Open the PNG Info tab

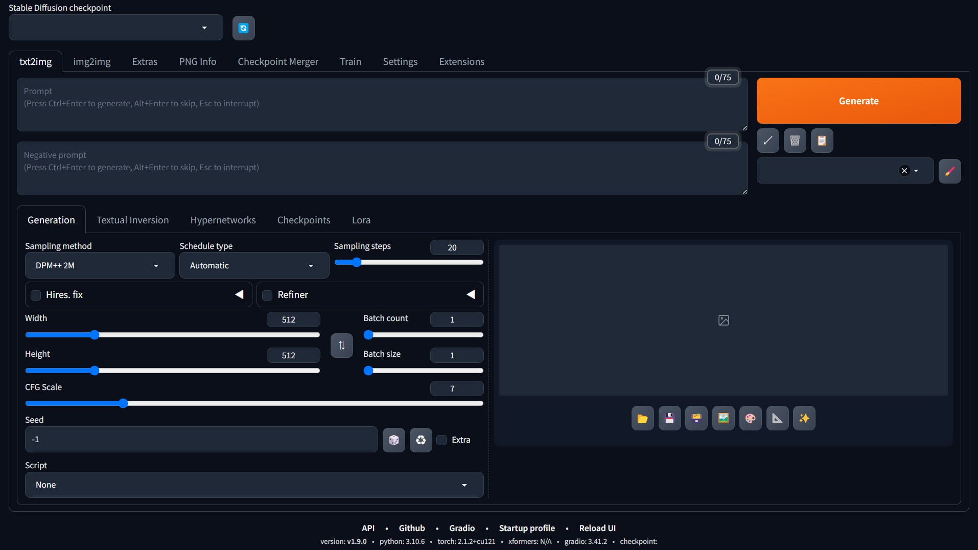[198, 61]
